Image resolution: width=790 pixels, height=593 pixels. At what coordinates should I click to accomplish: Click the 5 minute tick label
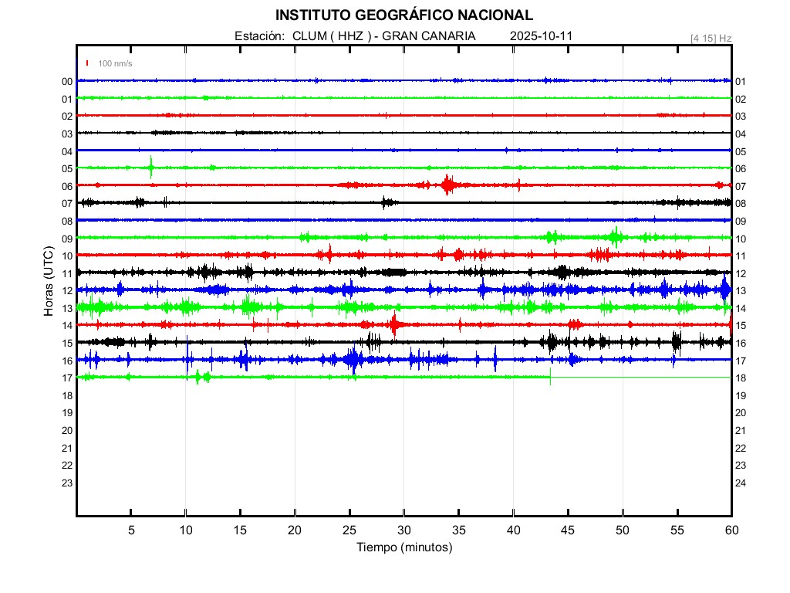point(131,530)
